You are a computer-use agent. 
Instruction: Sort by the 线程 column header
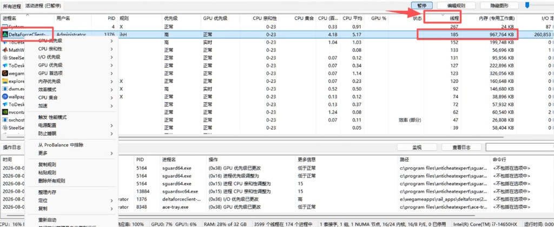pos(442,18)
